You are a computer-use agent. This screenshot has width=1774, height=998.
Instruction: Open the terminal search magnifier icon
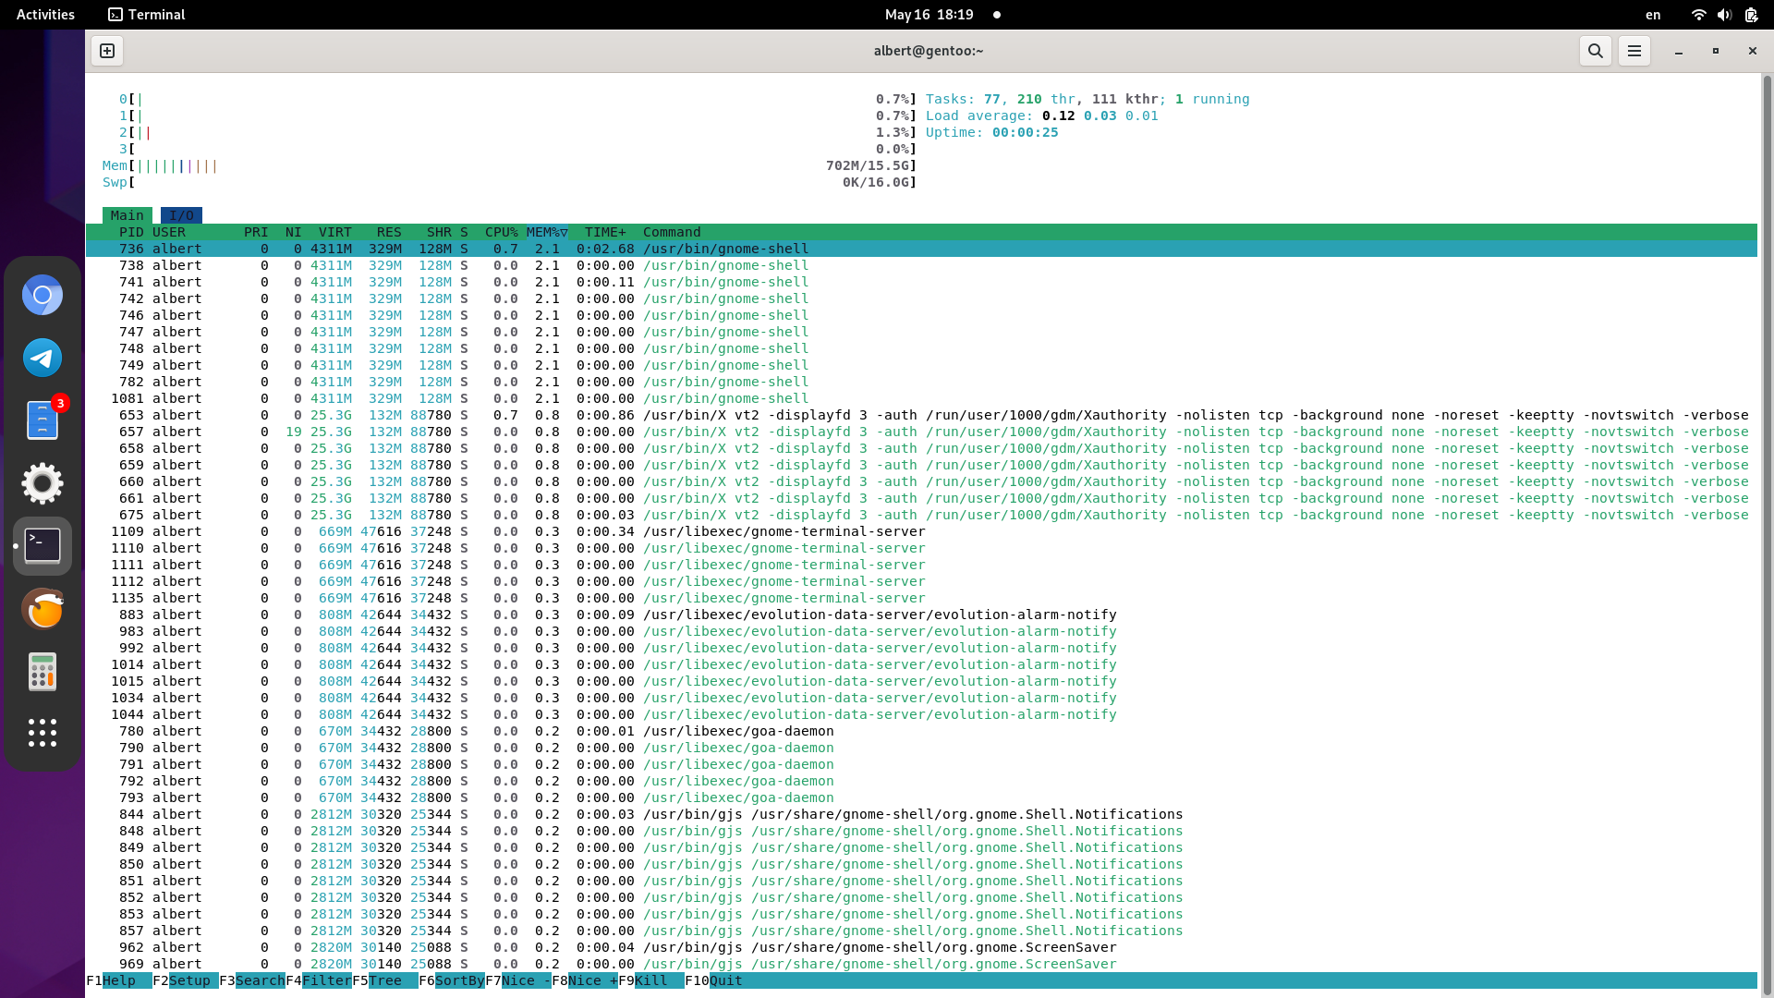click(1595, 51)
